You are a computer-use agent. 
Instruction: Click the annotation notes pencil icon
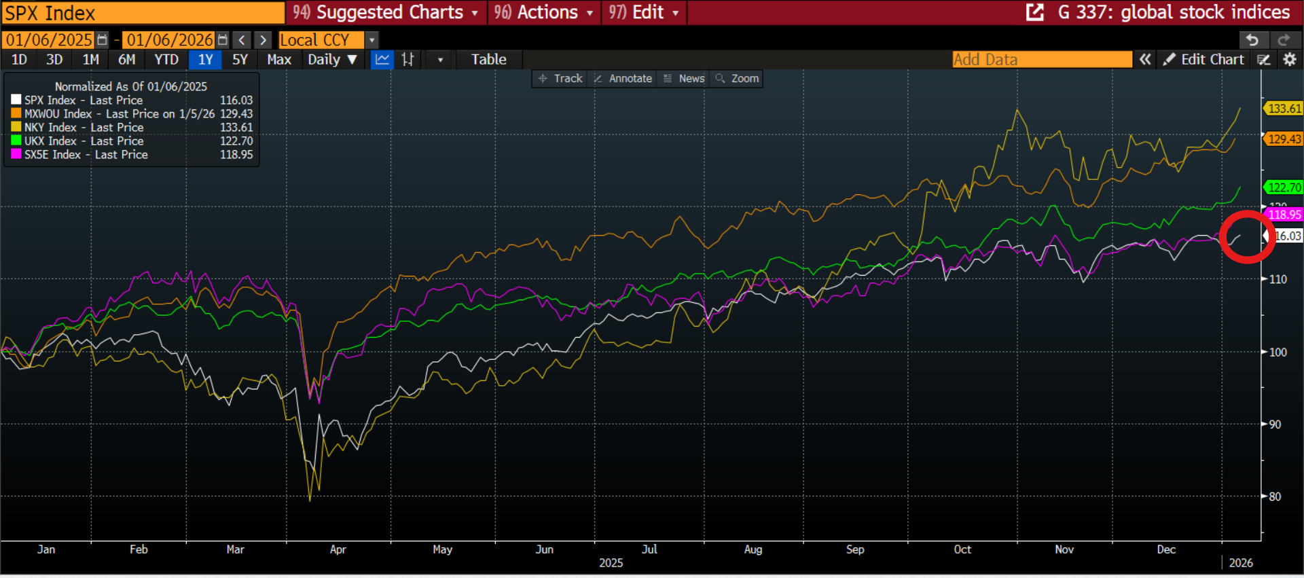pyautogui.click(x=1263, y=60)
